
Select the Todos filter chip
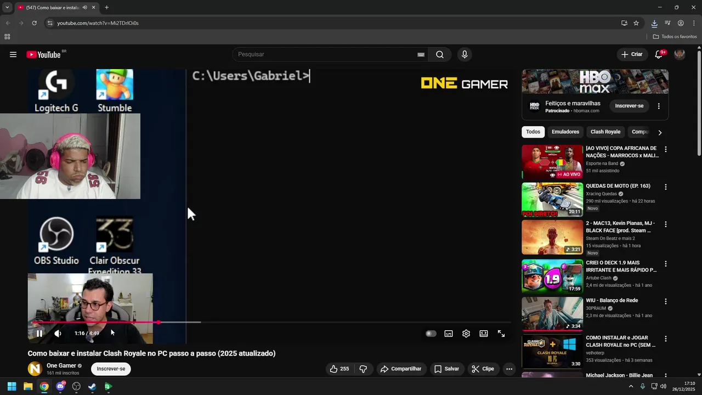[533, 132]
